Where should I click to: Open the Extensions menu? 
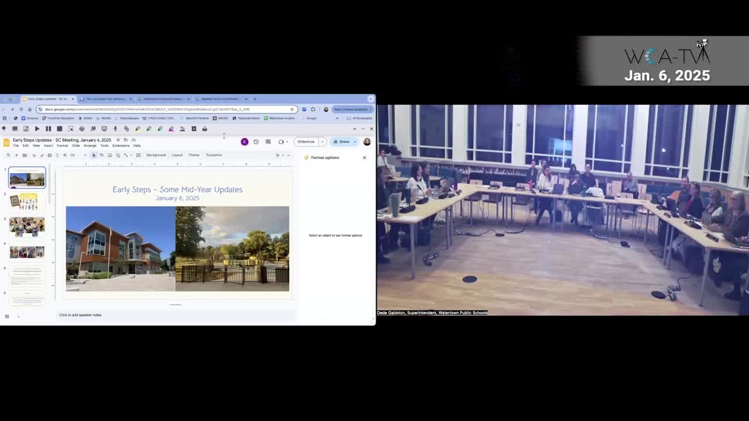[121, 146]
